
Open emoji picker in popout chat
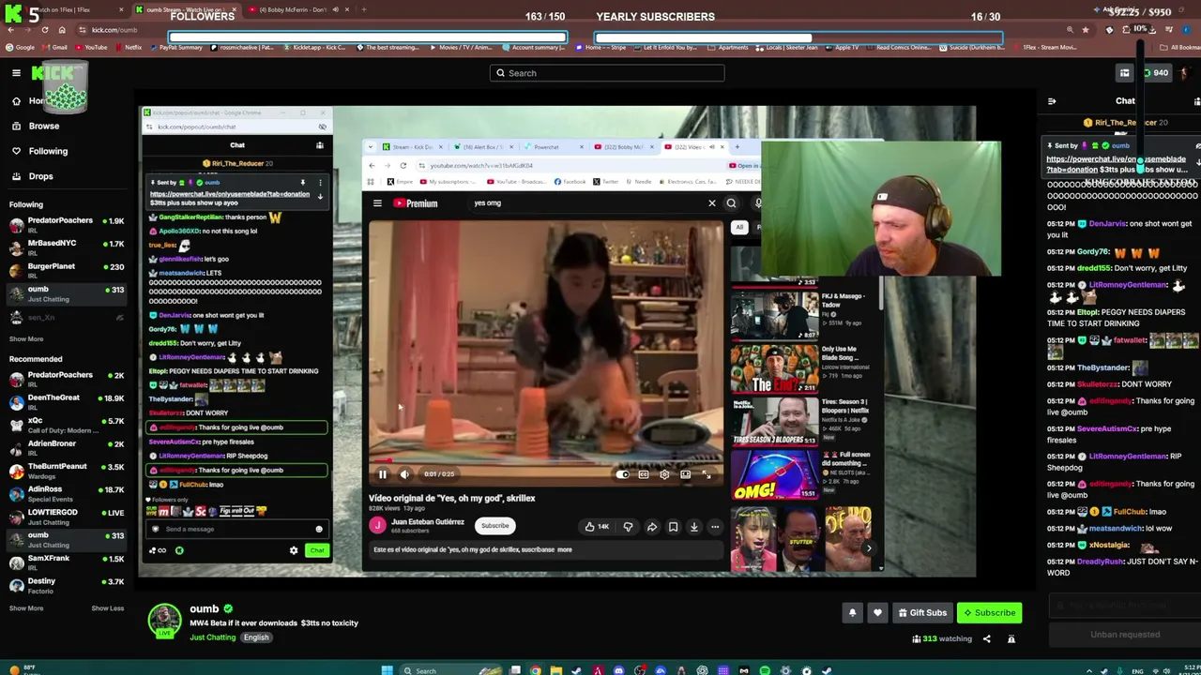319,530
